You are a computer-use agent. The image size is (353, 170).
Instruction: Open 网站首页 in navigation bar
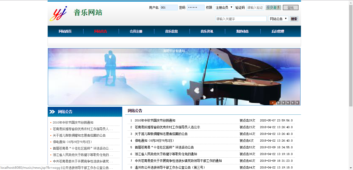tap(65, 31)
